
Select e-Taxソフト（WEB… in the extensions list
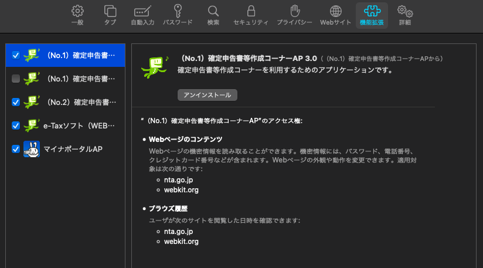[x=80, y=125]
